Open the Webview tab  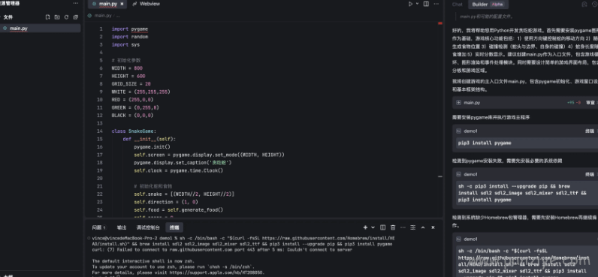[146, 4]
